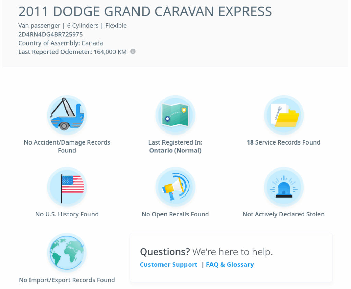Image resolution: width=351 pixels, height=289 pixels.
Task: Open the service records folder icon
Action: coord(283,115)
